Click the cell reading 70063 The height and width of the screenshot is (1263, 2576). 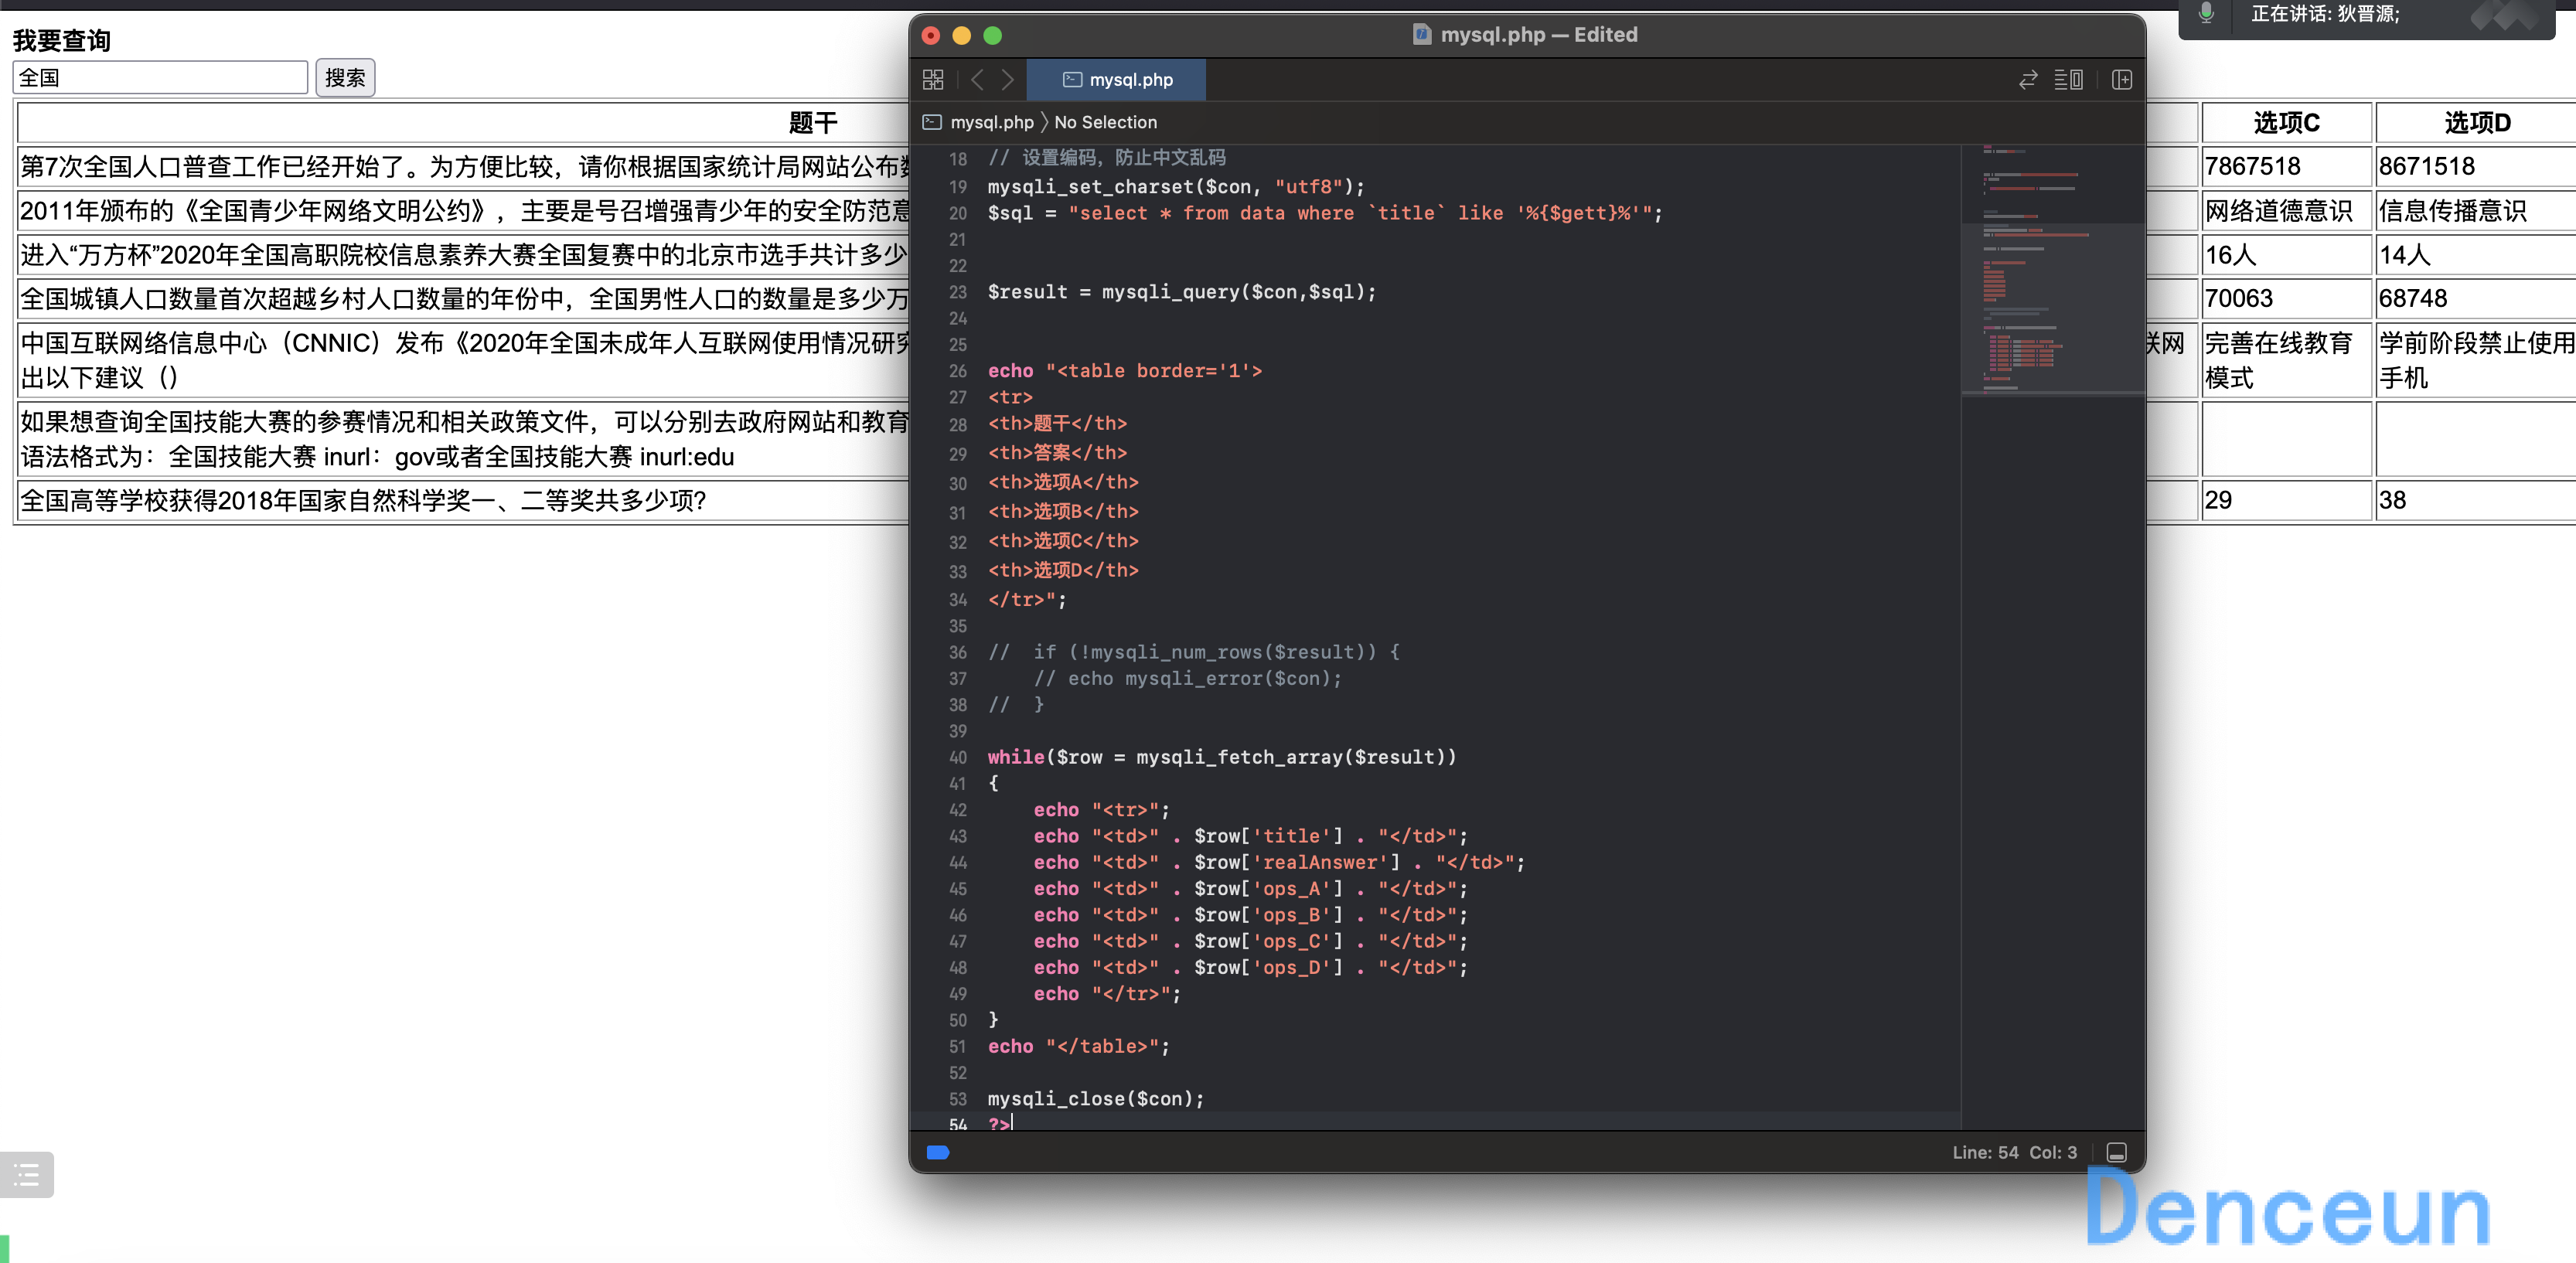pyautogui.click(x=2286, y=298)
